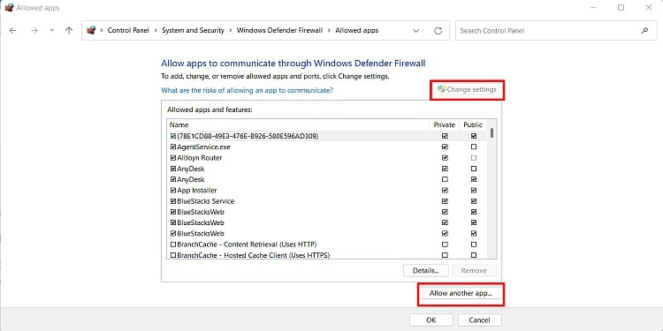This screenshot has height=331, width=663.
Task: Click the Remove button
Action: coord(474,271)
